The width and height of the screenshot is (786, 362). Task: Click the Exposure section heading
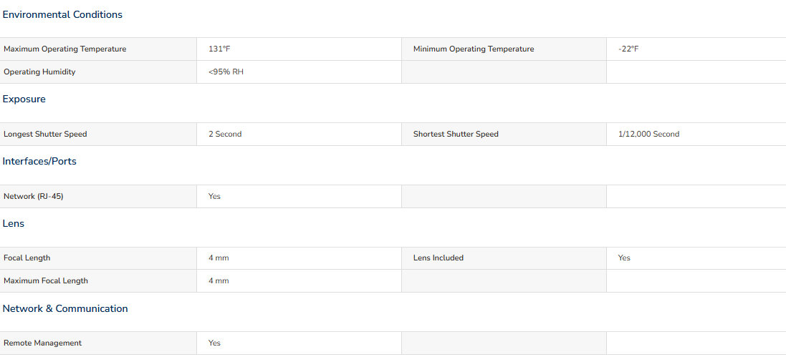24,99
